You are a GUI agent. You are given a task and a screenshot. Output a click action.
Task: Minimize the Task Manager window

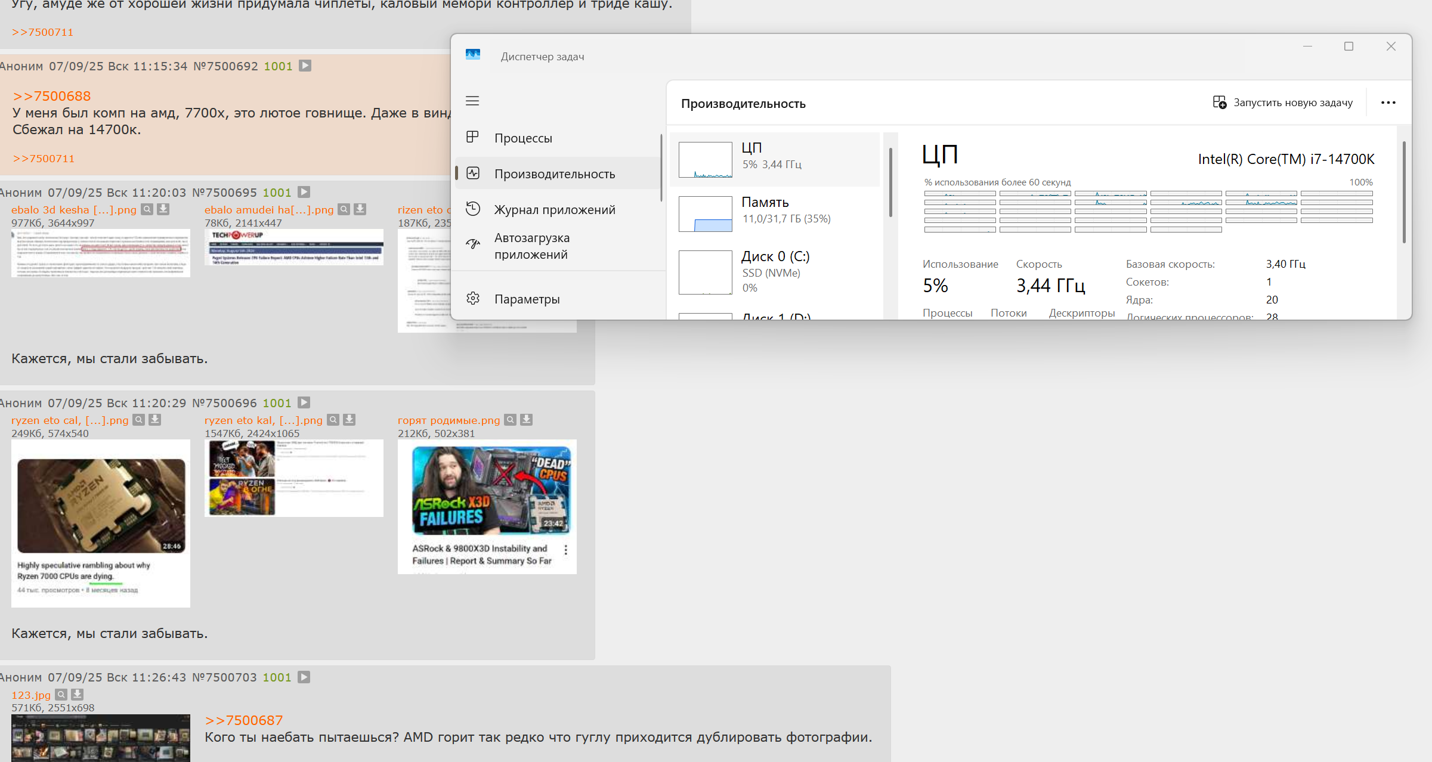tap(1307, 47)
